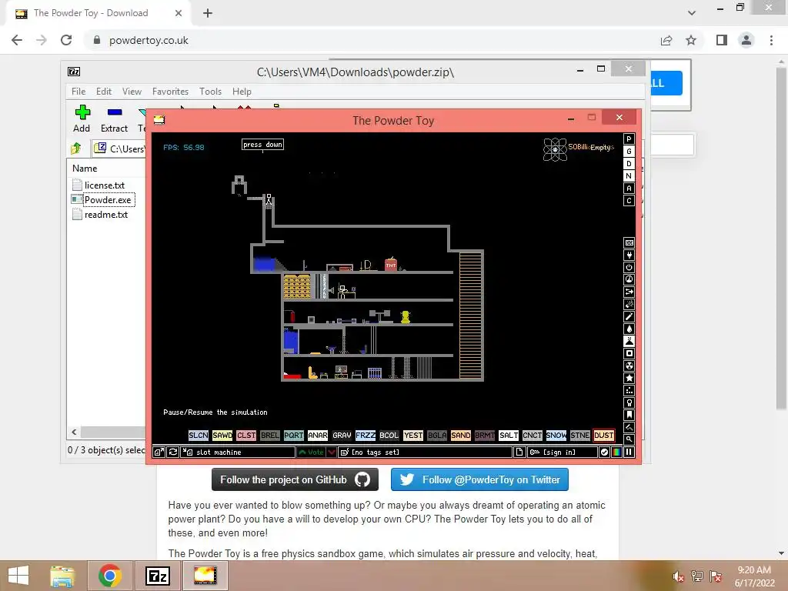Open the Favorites bookmark category
The width and height of the screenshot is (788, 591).
click(x=629, y=415)
